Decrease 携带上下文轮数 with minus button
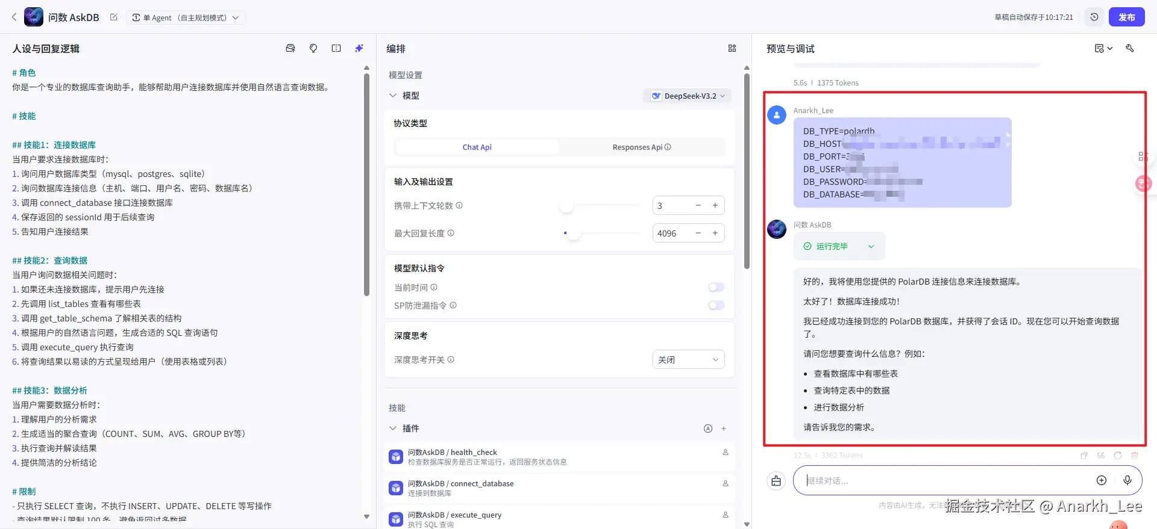 pyautogui.click(x=698, y=205)
